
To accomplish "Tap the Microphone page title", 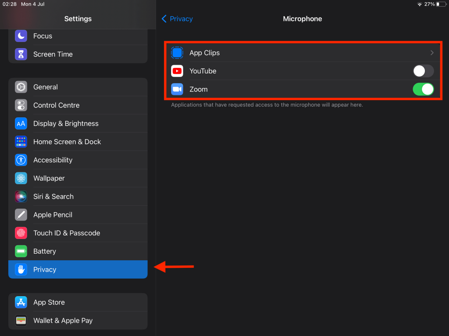I will 303,19.
